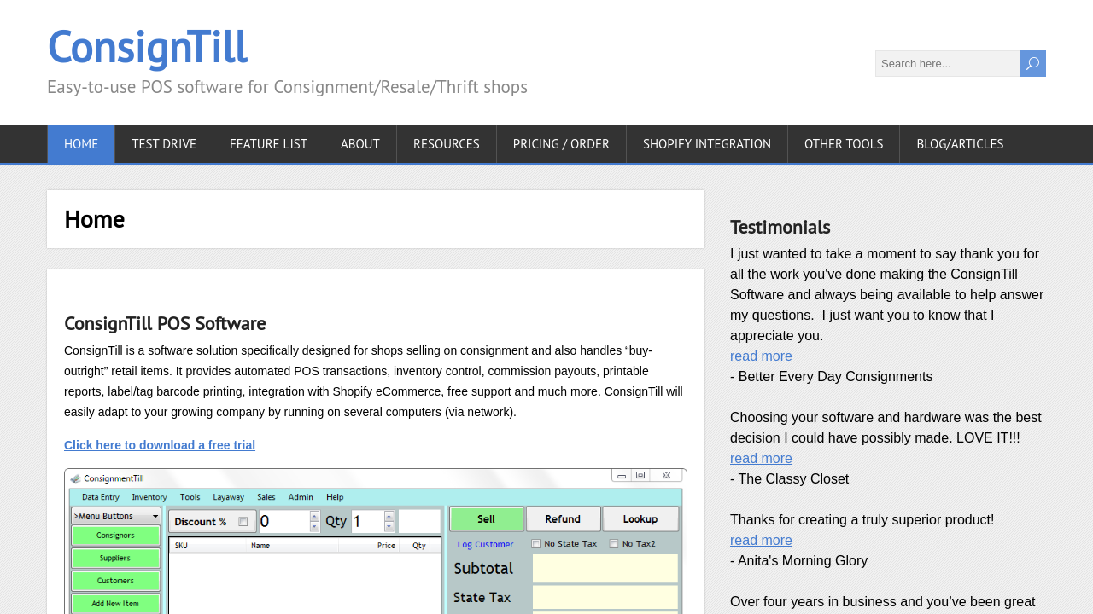Read more of Classy Closet testimonial
The width and height of the screenshot is (1093, 614).
[761, 459]
